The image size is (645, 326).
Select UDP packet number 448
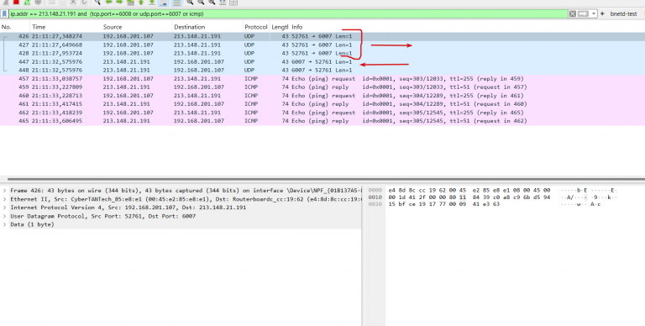322,70
